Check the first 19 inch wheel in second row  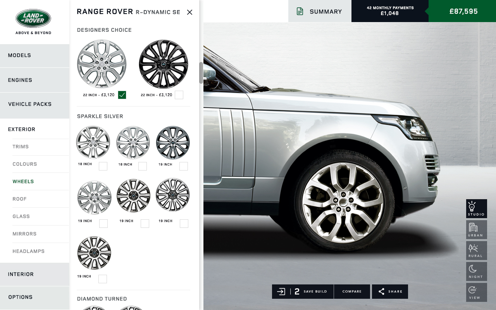click(x=103, y=224)
